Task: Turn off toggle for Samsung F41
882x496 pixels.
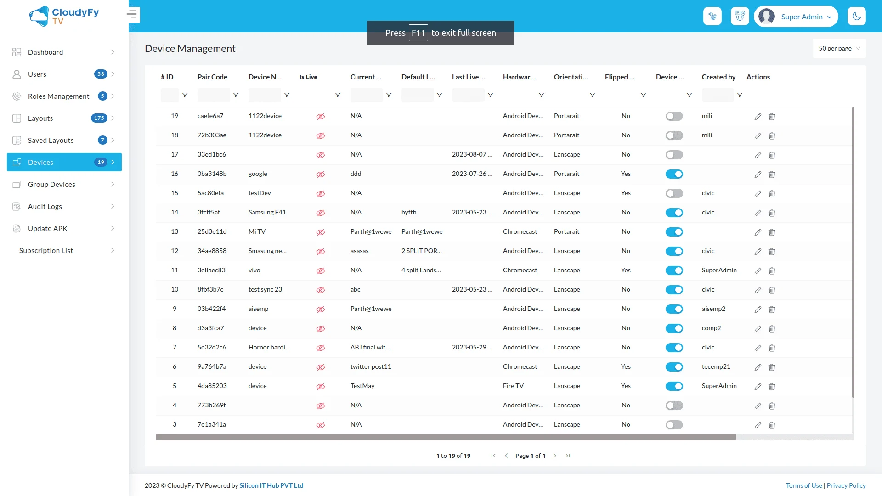Action: pos(674,213)
